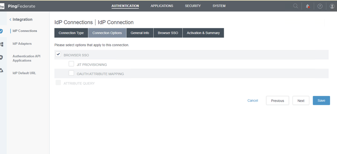Open IdP Connections in sidebar
The height and width of the screenshot is (154, 337).
25,31
